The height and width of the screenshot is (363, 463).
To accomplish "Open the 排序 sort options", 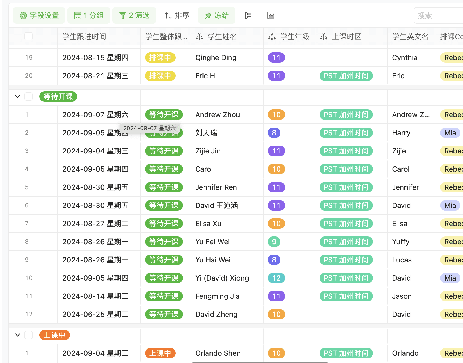I will click(x=177, y=16).
